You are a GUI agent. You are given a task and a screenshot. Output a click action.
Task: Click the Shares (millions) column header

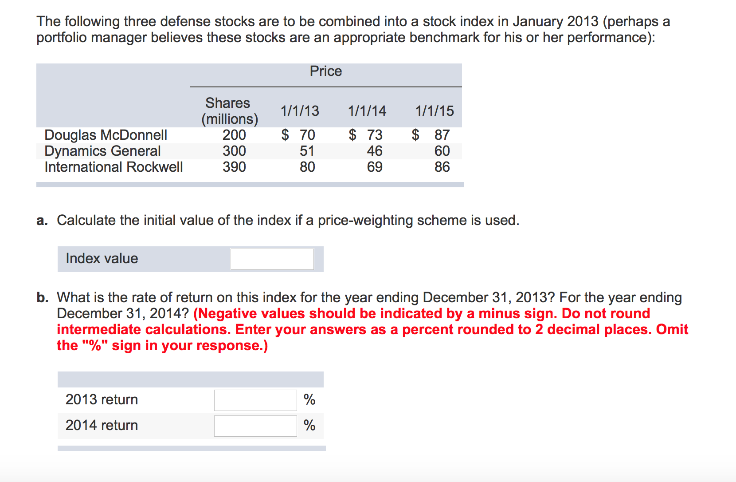point(229,111)
